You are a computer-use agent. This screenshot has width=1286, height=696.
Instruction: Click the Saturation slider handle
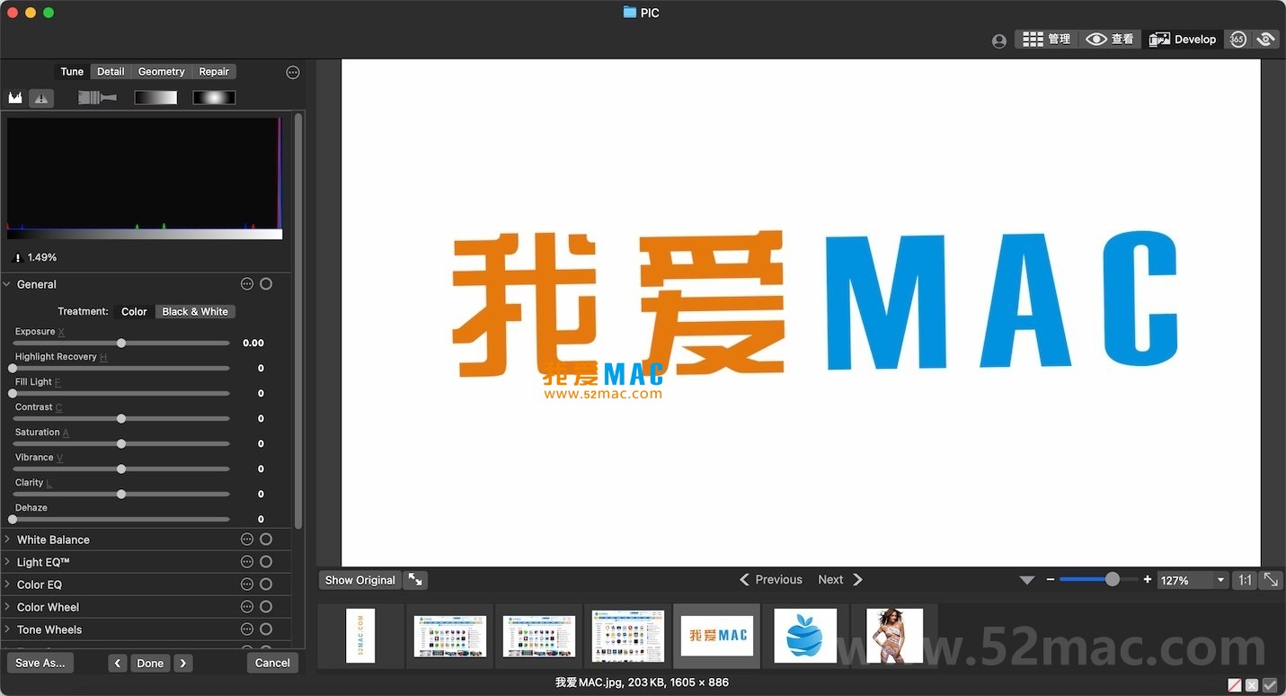point(121,443)
